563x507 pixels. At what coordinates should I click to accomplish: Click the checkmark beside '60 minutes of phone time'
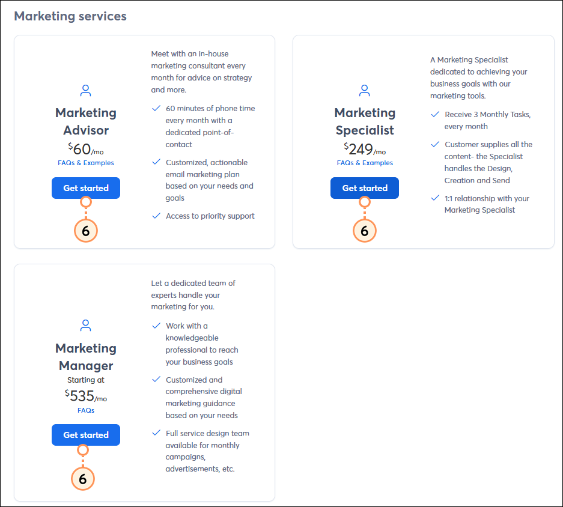click(156, 109)
